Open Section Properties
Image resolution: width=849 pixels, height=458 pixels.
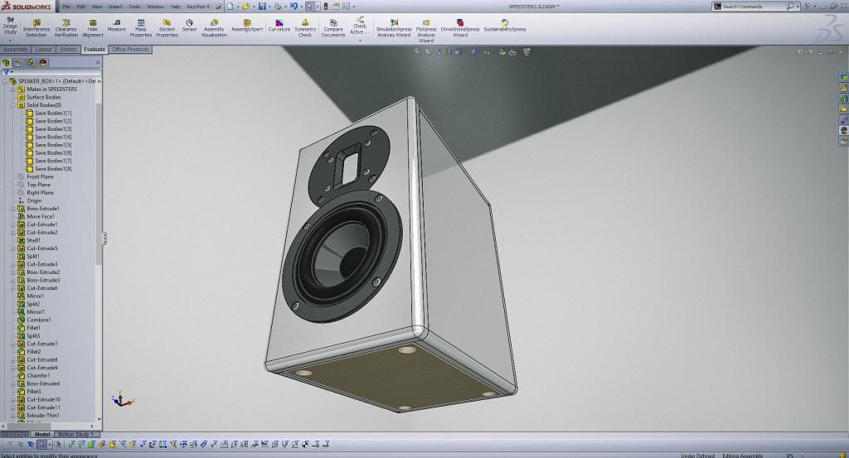coord(167,28)
